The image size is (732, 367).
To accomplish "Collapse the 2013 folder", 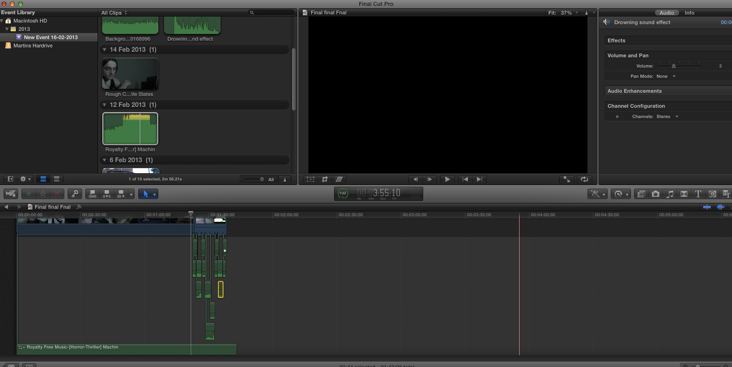I will click(x=7, y=29).
